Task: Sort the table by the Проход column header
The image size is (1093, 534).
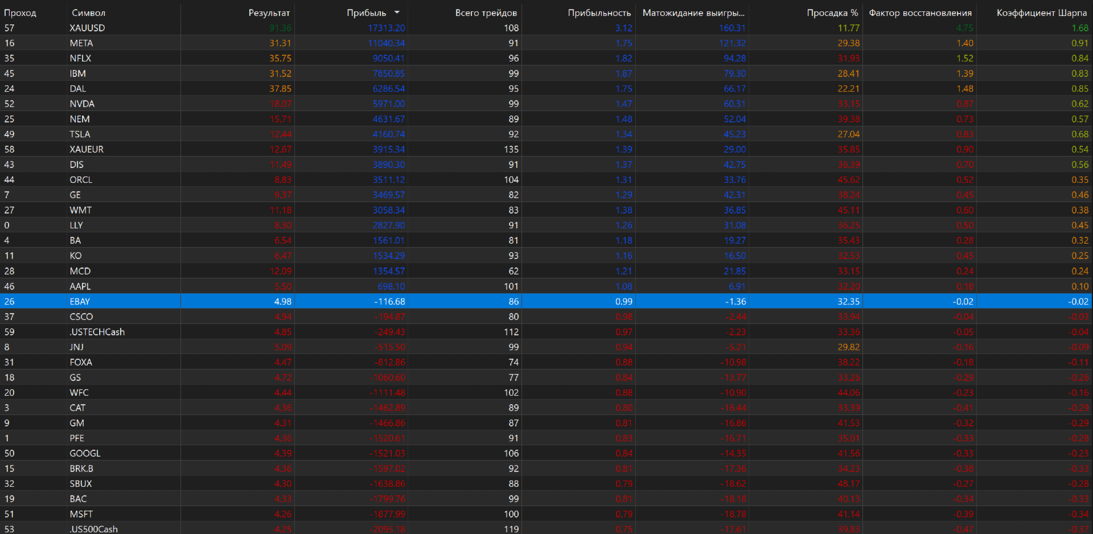Action: click(x=20, y=13)
